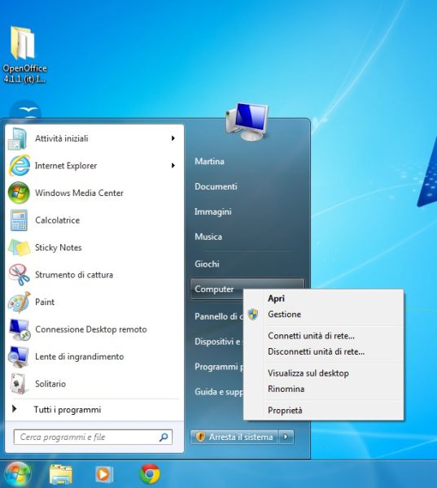Click the computer picture atop the Start menu
The height and width of the screenshot is (488, 437).
click(247, 122)
